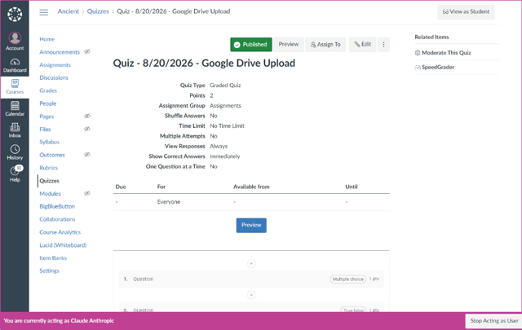Click the 'No Time Limit' value
The width and height of the screenshot is (522, 330).
(x=227, y=126)
